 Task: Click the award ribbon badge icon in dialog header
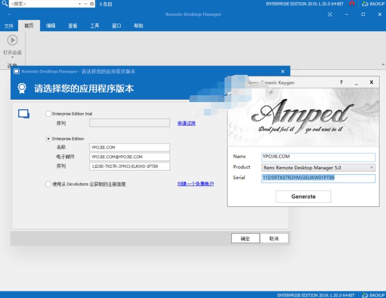[x=22, y=88]
